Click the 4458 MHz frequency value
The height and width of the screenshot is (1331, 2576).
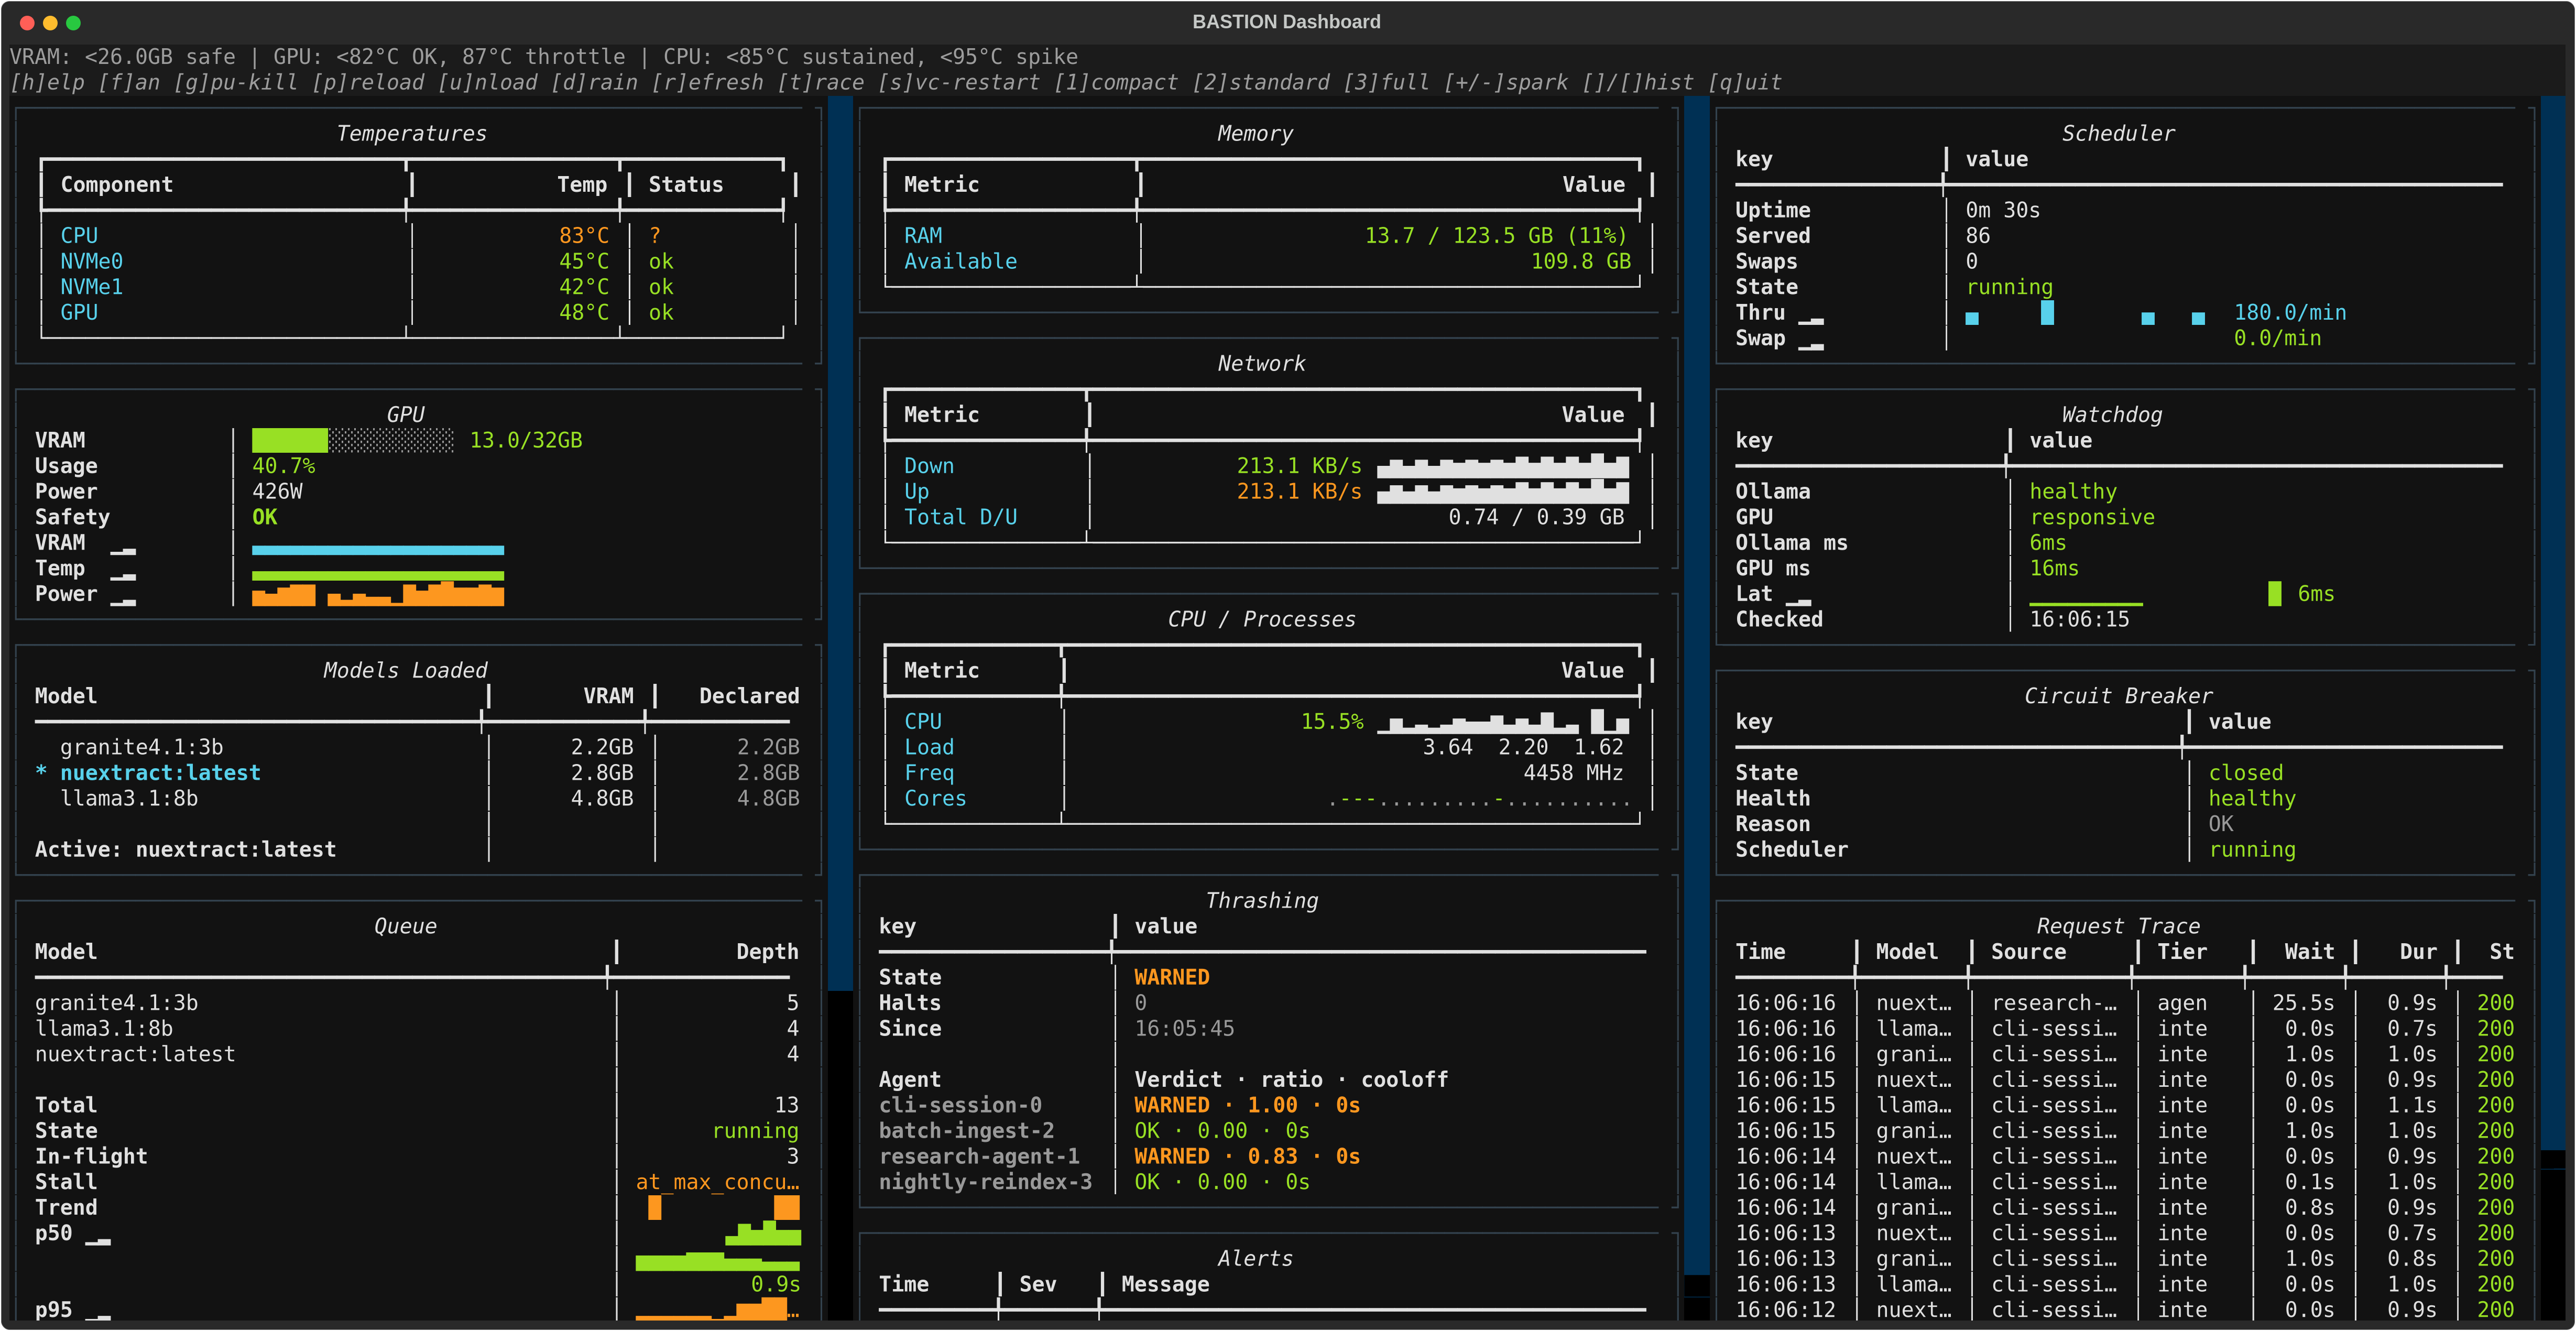pyautogui.click(x=1573, y=772)
